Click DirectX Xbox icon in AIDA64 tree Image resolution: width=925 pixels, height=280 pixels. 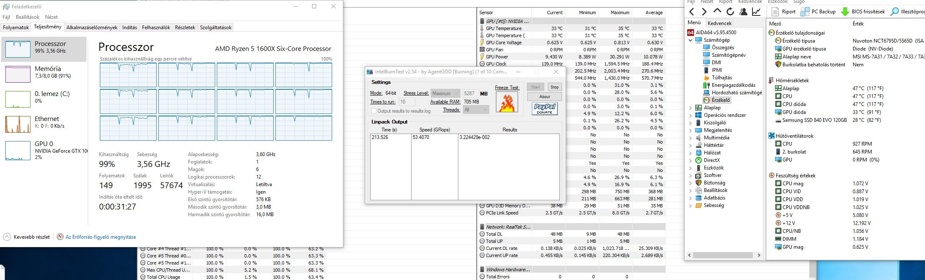point(699,160)
